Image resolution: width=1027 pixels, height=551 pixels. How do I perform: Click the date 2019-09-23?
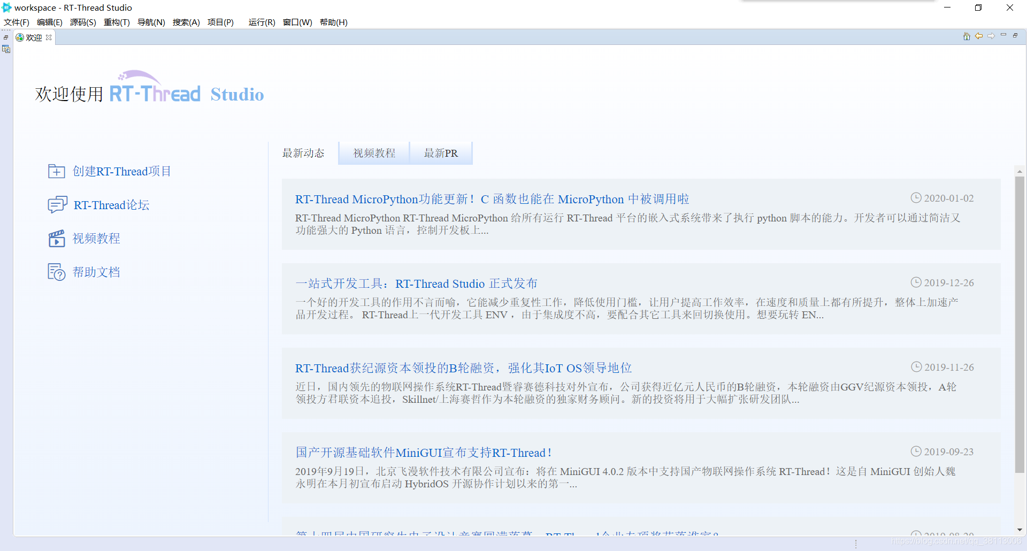948,452
